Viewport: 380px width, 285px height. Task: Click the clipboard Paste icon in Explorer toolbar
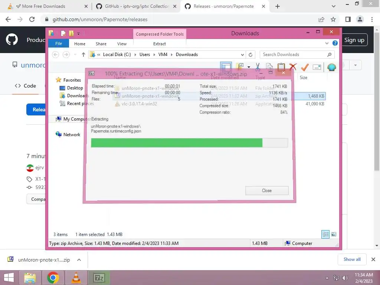[281, 67]
